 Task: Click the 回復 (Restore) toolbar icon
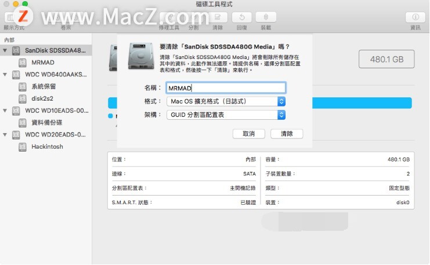click(x=242, y=17)
